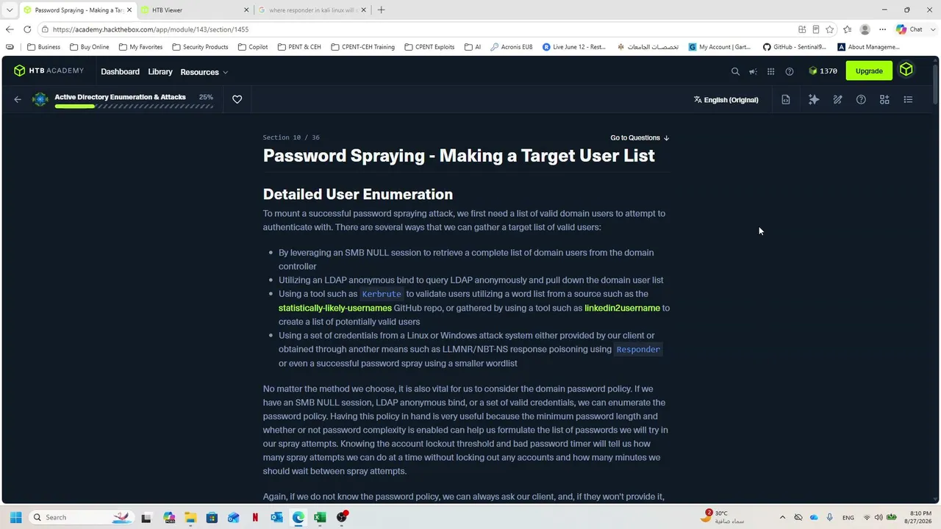
Task: Switch to the responder Google search tab
Action: (313, 10)
